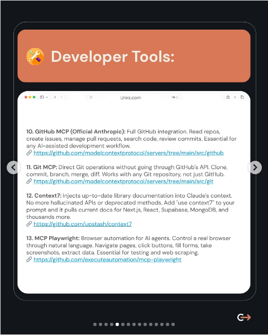Click the heading '11. Git MCP:'
Image resolution: width=268 pixels, height=335 pixels.
pyautogui.click(x=42, y=167)
